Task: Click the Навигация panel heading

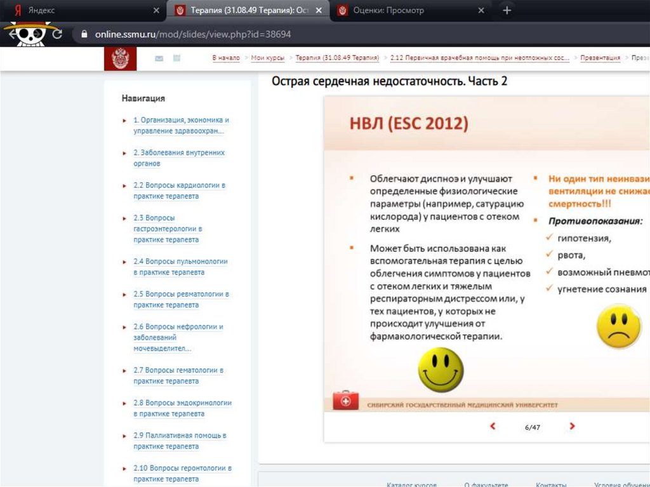Action: tap(143, 98)
